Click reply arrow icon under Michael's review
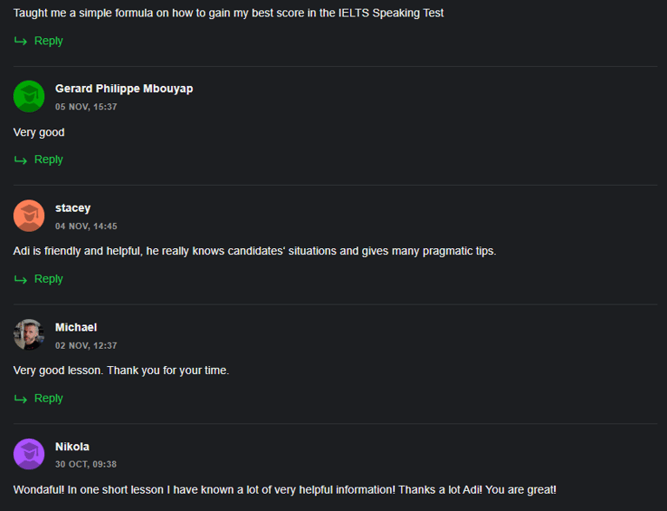The height and width of the screenshot is (511, 667). 21,398
